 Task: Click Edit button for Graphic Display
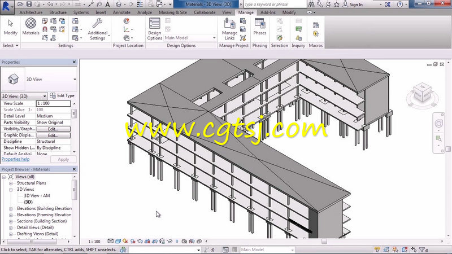point(53,135)
